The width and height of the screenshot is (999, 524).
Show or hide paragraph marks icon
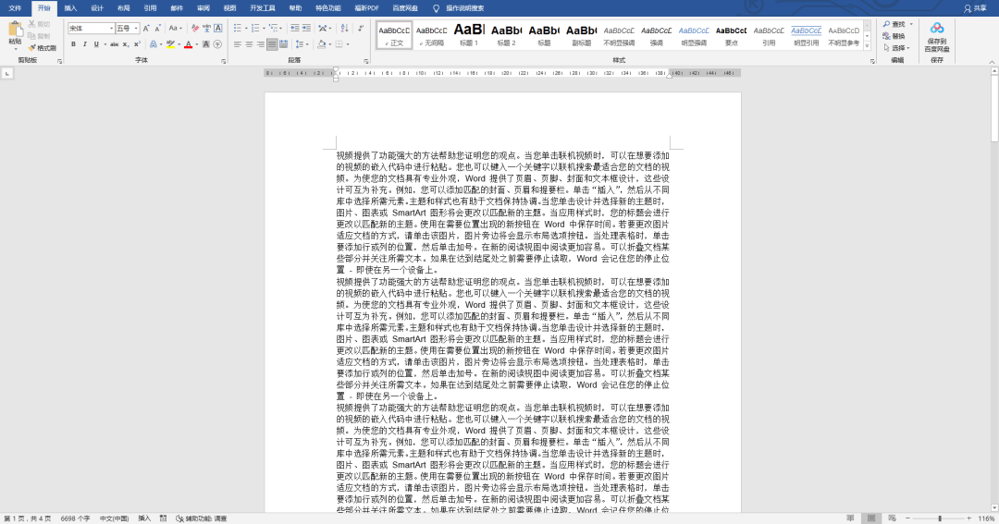(361, 28)
